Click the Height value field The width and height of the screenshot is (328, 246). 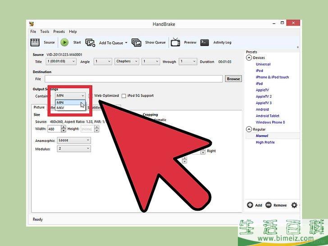click(87, 129)
